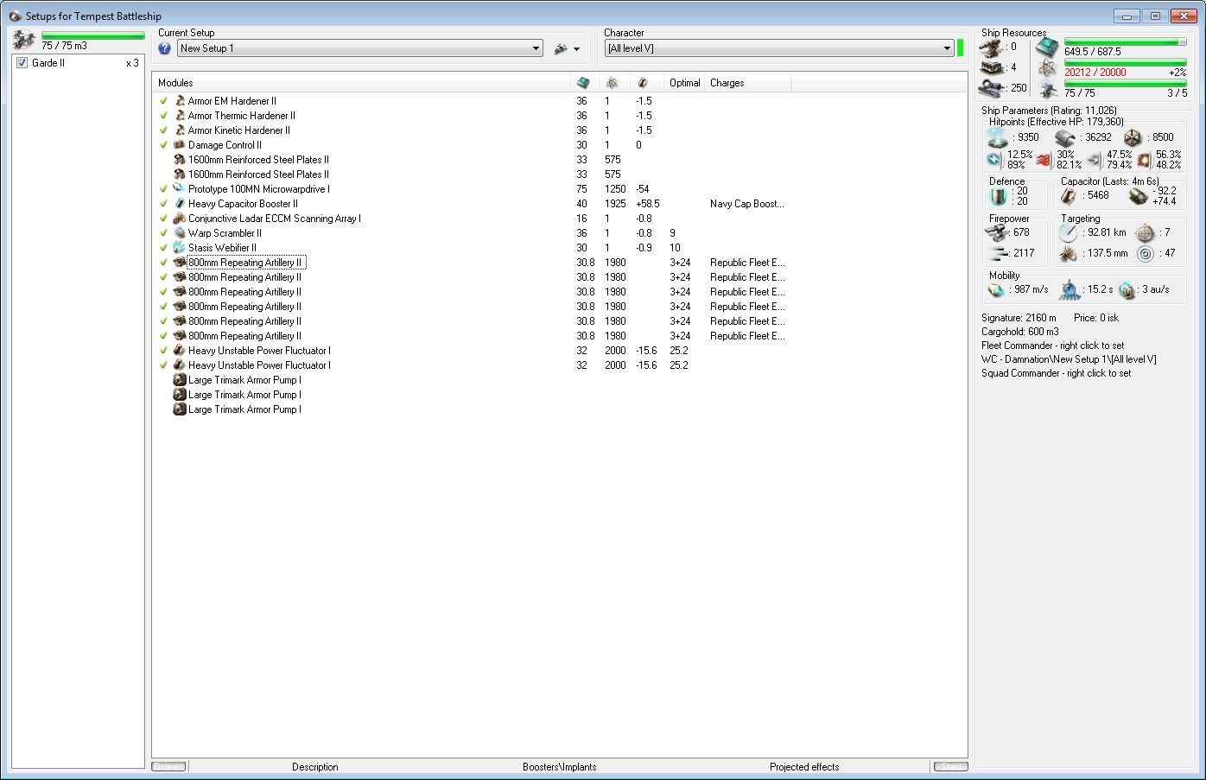1206x780 pixels.
Task: Click the Stasis Webifier II module icon
Action: [179, 248]
